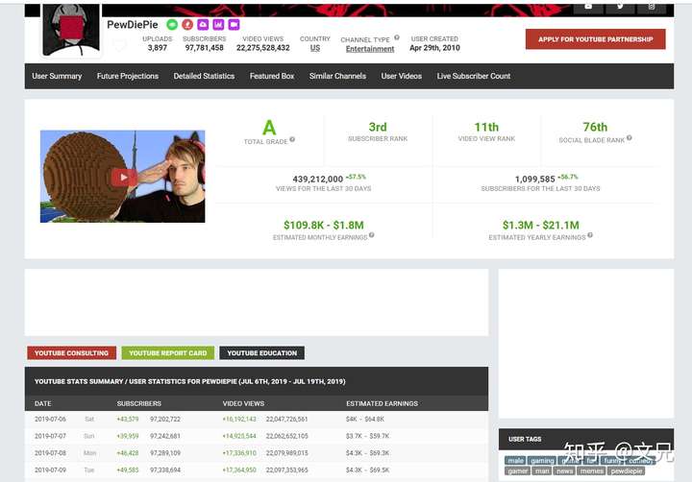Select the 'pewdiepie' user tag
The width and height of the screenshot is (692, 482).
[627, 471]
